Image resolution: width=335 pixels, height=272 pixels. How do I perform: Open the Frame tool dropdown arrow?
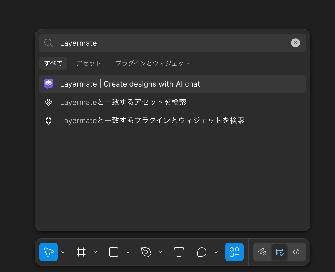[x=95, y=252]
